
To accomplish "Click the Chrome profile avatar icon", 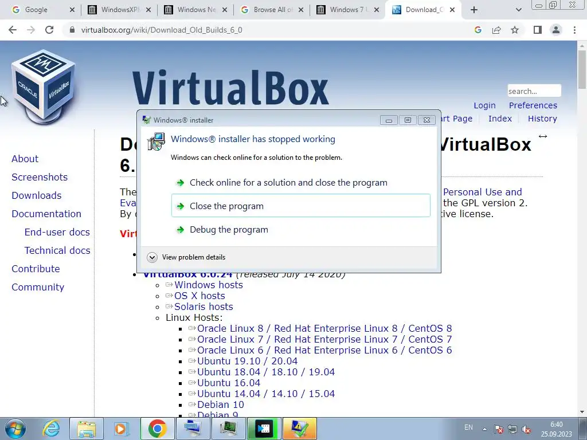I will [556, 30].
